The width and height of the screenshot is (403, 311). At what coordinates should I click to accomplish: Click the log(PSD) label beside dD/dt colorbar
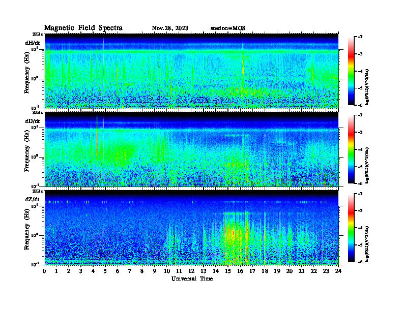pyautogui.click(x=367, y=165)
